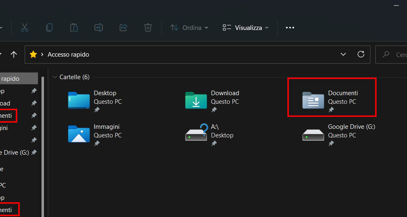Minimize the File Explorer window

pyautogui.click(x=396, y=5)
